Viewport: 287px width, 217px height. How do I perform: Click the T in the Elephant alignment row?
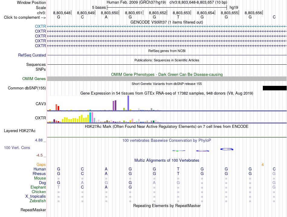point(59,187)
